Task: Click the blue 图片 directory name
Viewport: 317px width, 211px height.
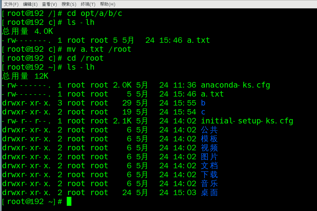Action: (x=209, y=157)
